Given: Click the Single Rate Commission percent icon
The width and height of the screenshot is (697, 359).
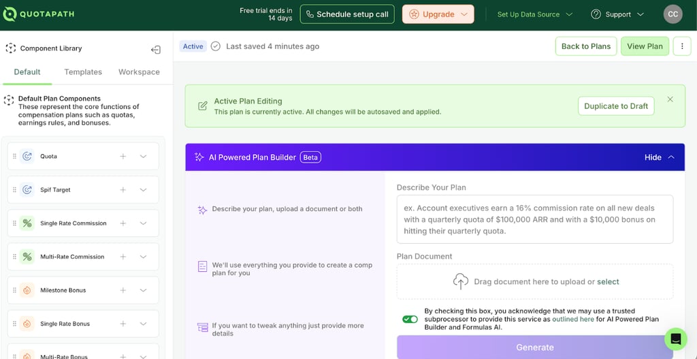Looking at the screenshot, I should coord(27,223).
